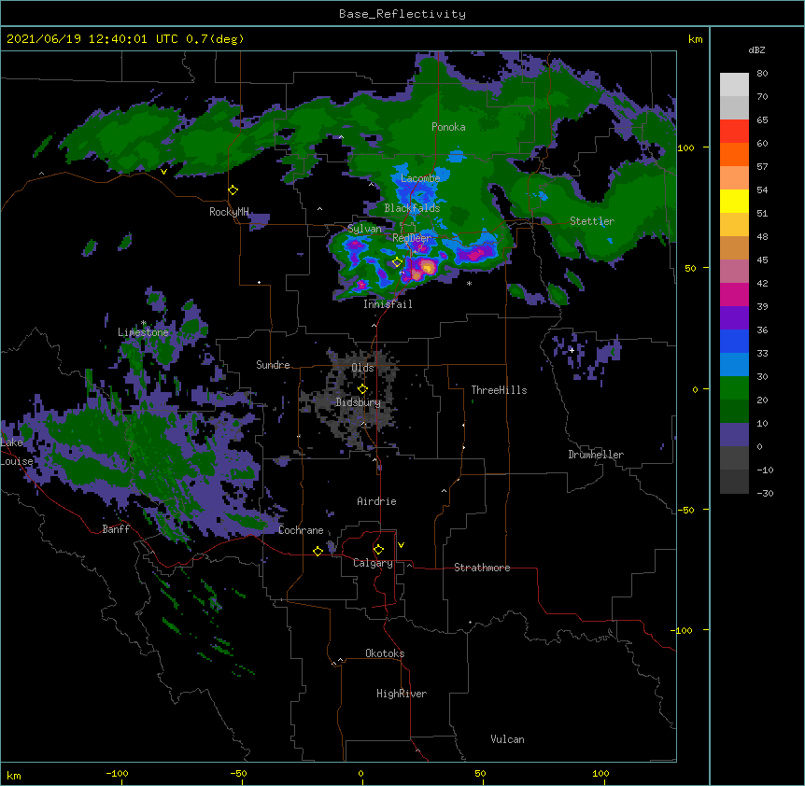
Task: Click the Lake Louise label
Action: coord(17,452)
